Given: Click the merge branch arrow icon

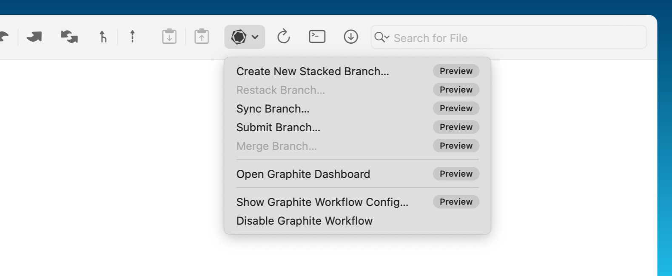Looking at the screenshot, I should tap(103, 37).
